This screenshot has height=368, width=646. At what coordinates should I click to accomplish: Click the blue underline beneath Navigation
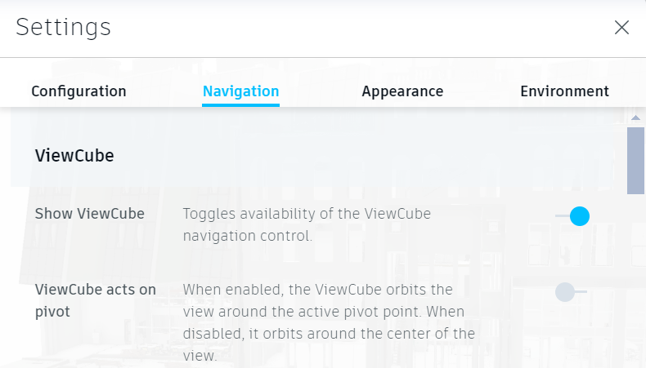241,105
